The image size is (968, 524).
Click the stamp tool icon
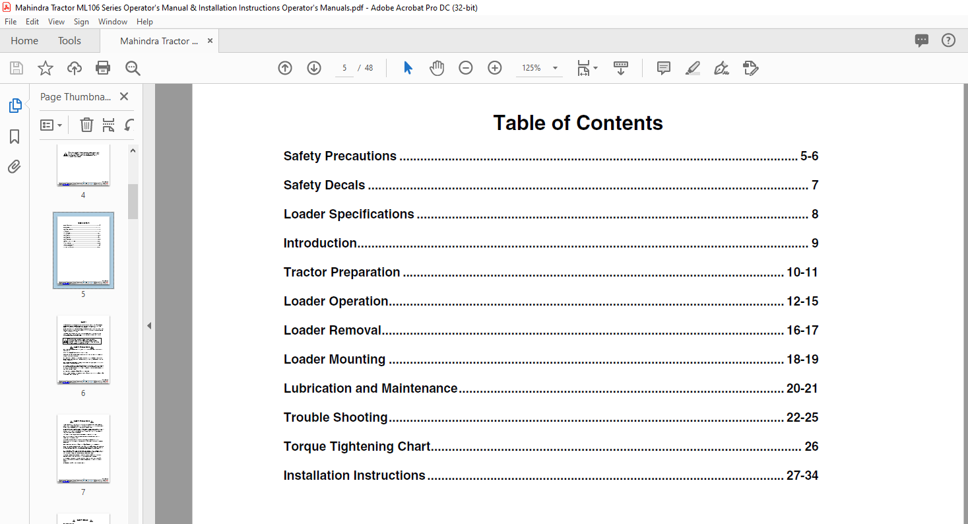pyautogui.click(x=750, y=68)
